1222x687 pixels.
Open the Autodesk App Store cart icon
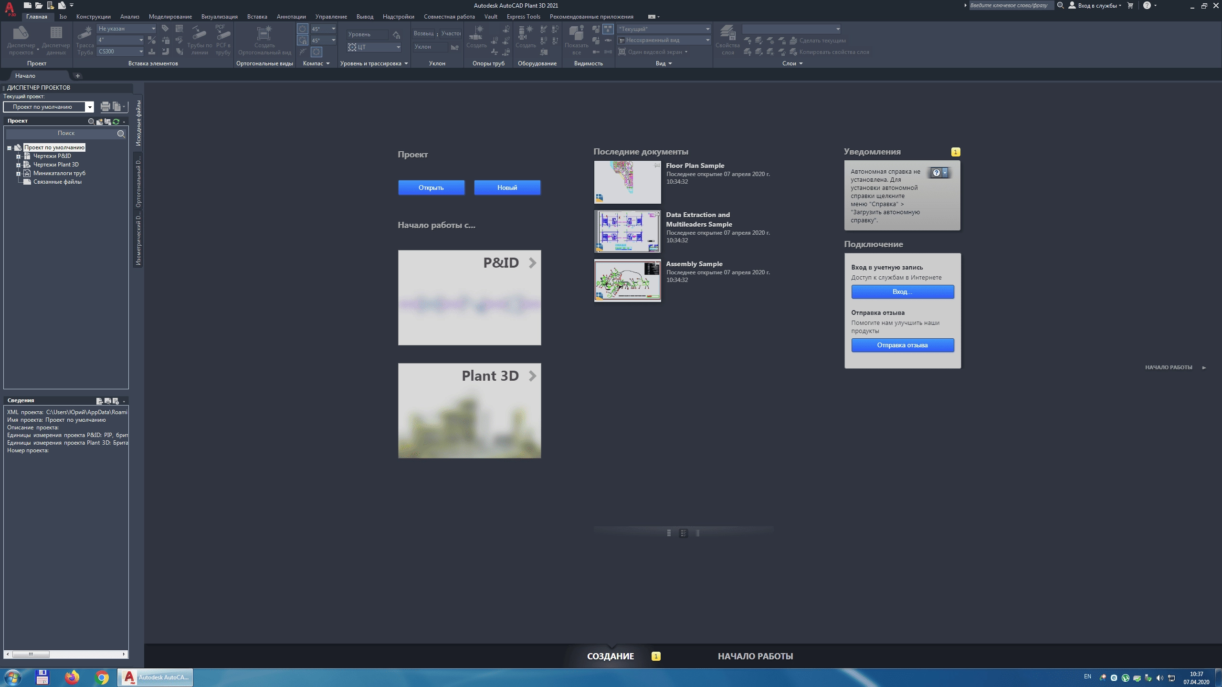coord(1130,5)
